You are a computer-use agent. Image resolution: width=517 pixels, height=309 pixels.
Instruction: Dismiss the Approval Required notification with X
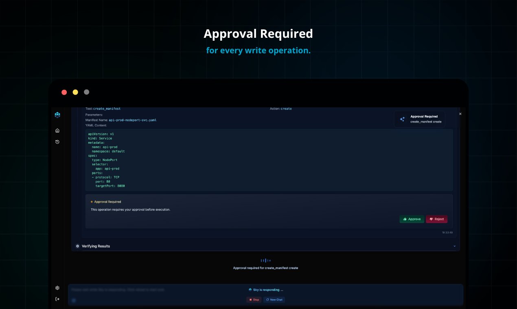pos(460,114)
